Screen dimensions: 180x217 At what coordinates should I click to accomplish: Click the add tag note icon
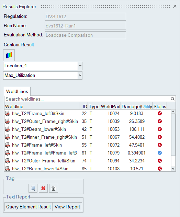coord(33,188)
